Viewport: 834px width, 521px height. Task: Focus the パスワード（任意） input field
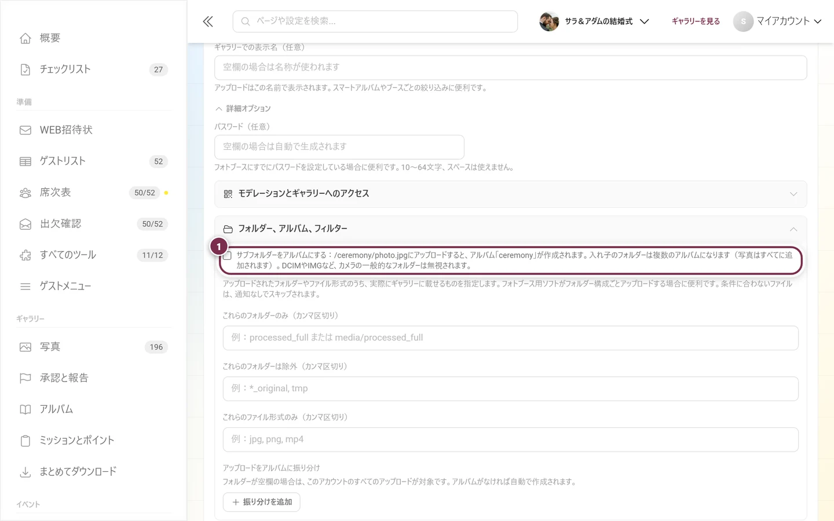[x=339, y=147]
